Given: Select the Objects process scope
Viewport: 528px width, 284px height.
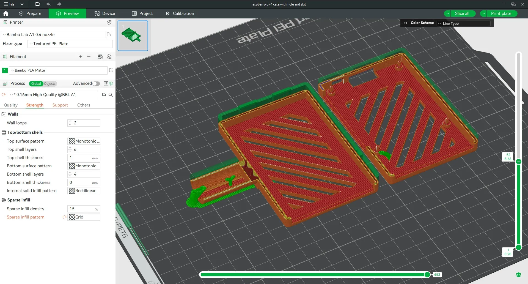Looking at the screenshot, I should pyautogui.click(x=50, y=84).
